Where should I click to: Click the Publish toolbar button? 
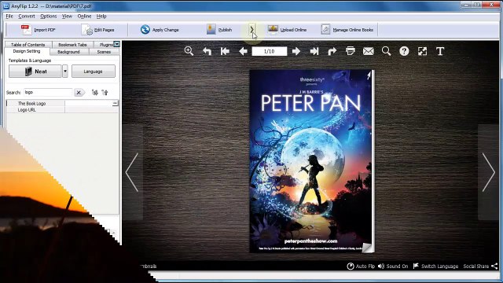click(x=219, y=30)
